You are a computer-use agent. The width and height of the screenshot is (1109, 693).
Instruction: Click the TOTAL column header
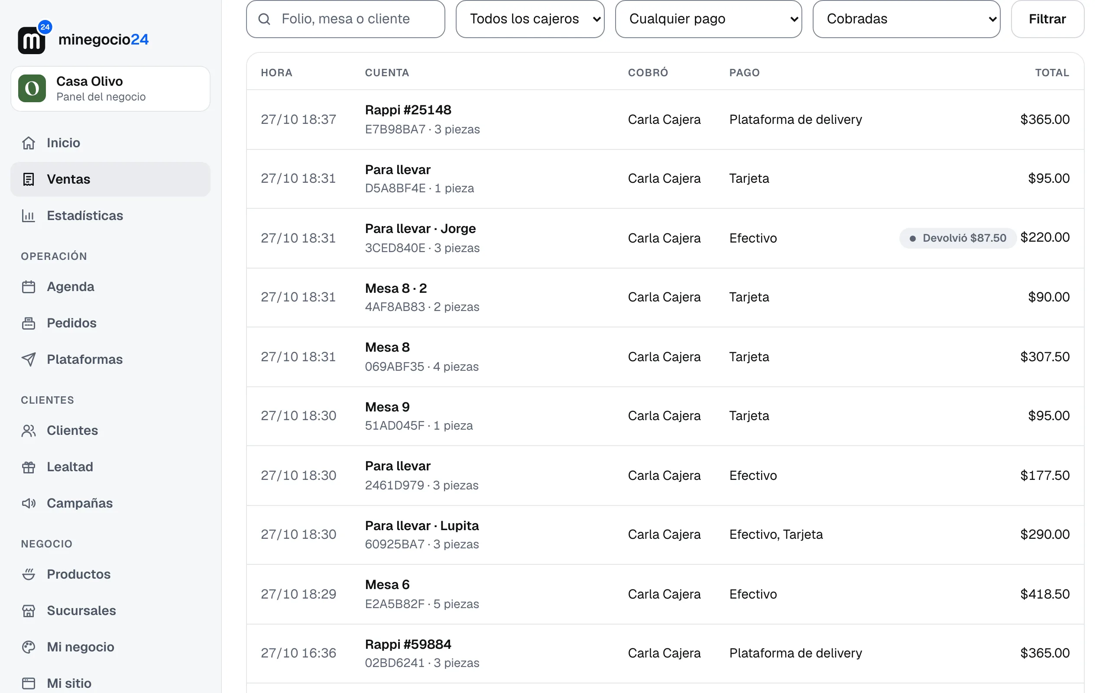click(x=1052, y=72)
